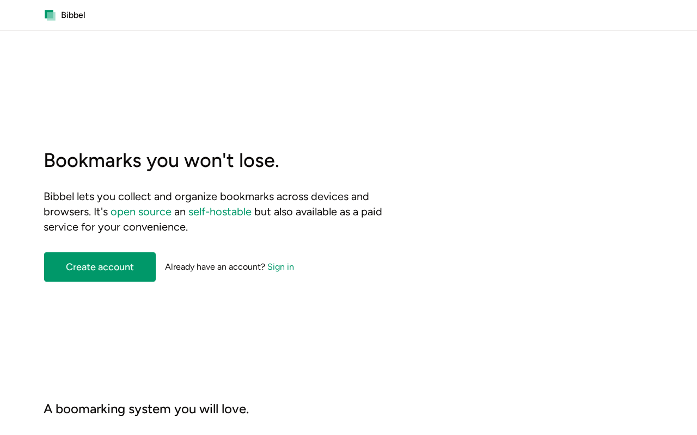Click the "A boomarking system you will love." heading

click(146, 409)
